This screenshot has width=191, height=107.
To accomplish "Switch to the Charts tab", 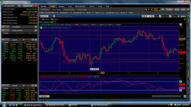I will [x=91, y=7].
